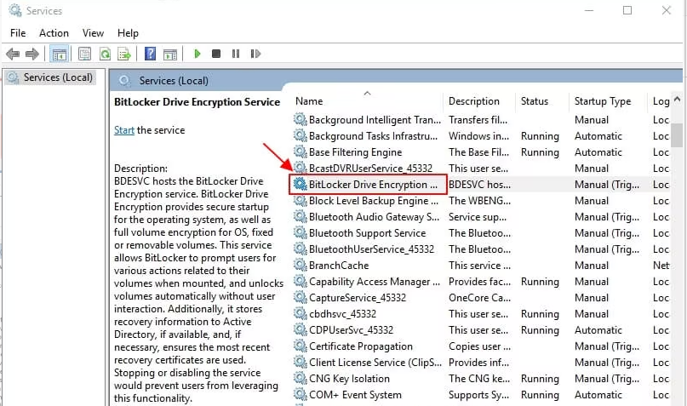Sort services by the Status column header
Screen dimensions: 687x406
click(535, 101)
